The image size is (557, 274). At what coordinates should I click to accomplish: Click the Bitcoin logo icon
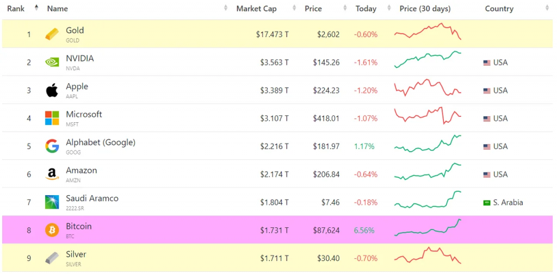52,230
